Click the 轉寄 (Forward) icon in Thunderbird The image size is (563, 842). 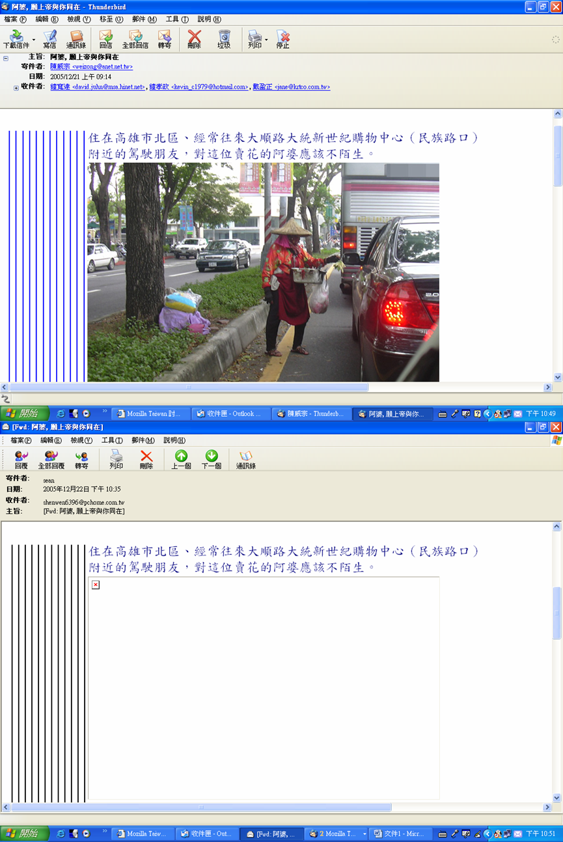[165, 39]
